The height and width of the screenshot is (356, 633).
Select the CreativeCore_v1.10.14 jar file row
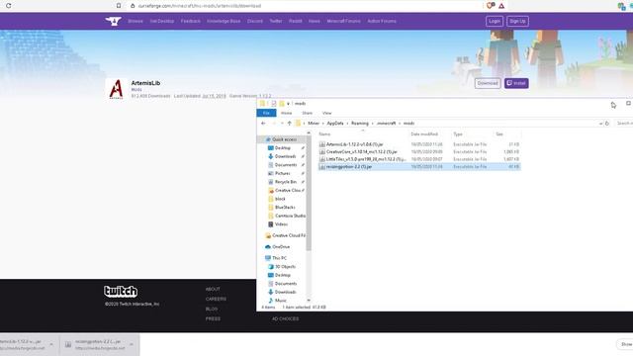(x=419, y=151)
